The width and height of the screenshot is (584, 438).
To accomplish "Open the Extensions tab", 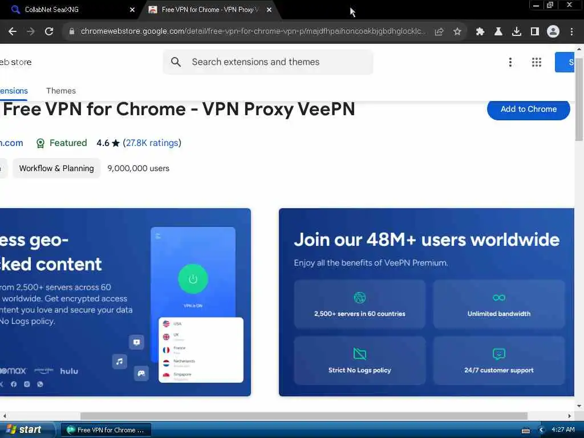I will [x=14, y=91].
